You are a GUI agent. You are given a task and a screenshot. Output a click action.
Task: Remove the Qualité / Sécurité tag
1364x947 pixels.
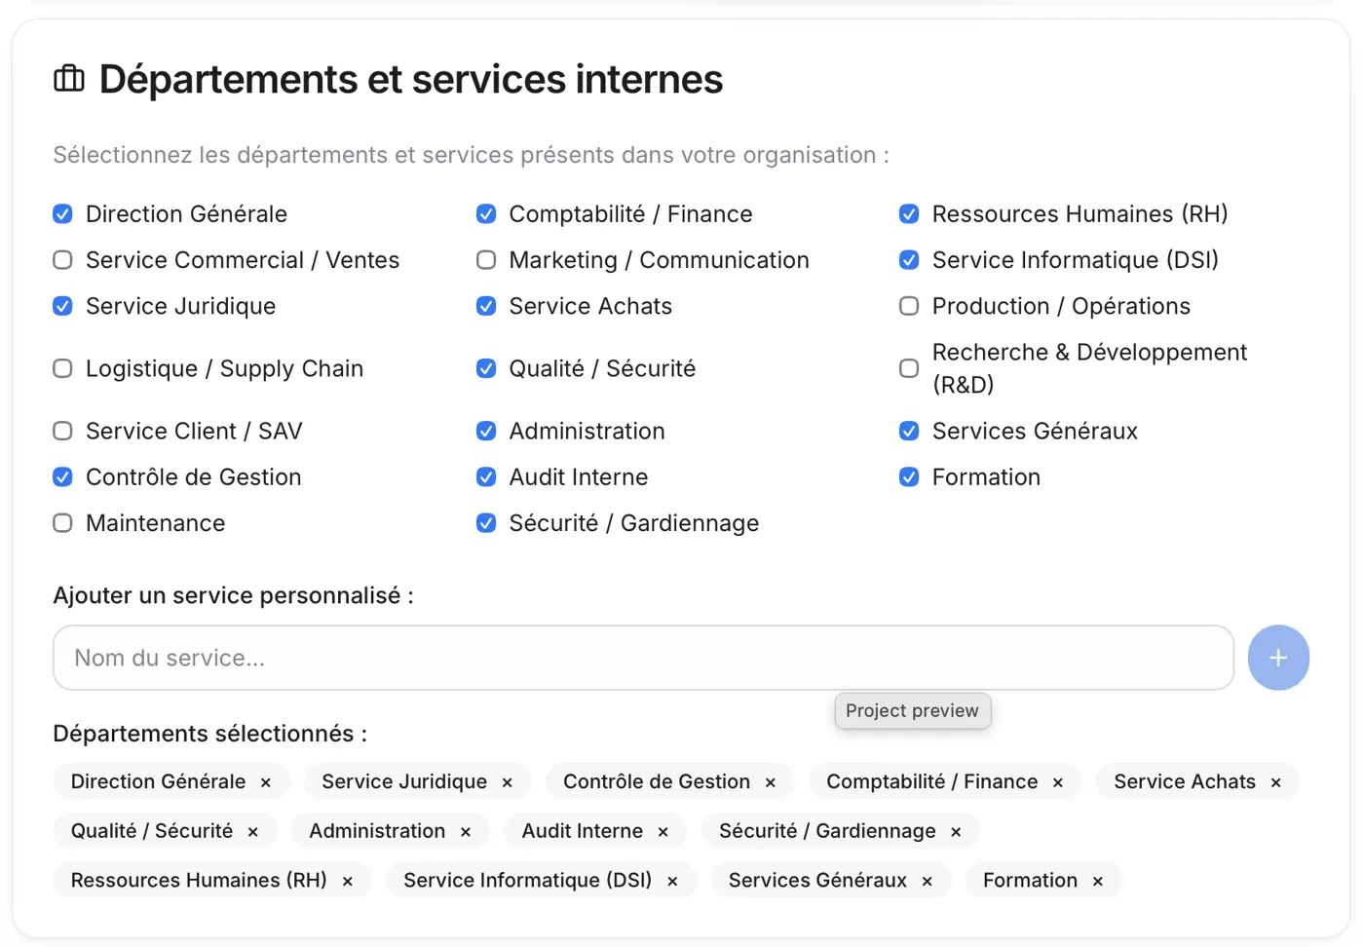coord(253,832)
